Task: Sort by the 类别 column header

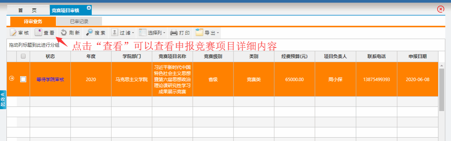Action: click(x=254, y=56)
